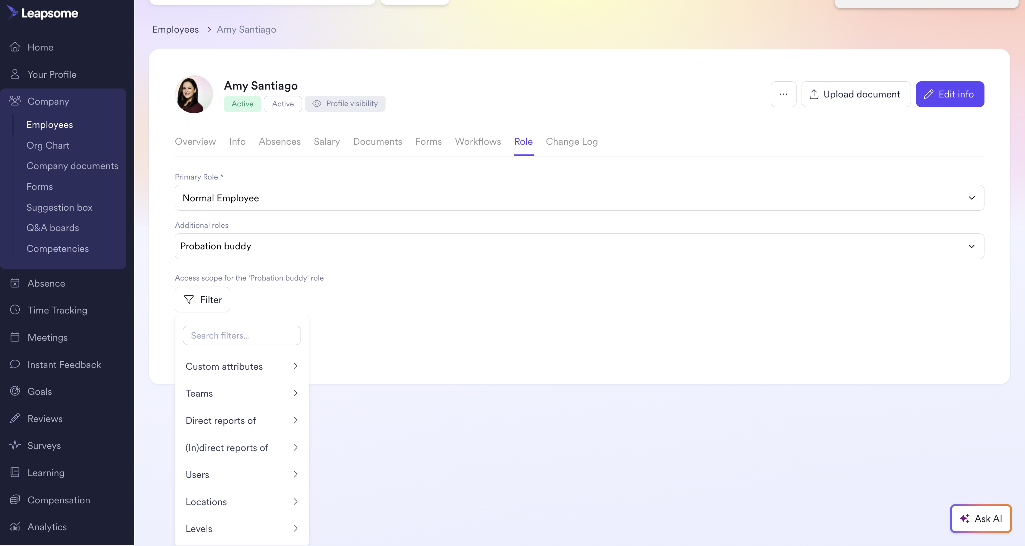Switch to the Salary tab

[326, 142]
